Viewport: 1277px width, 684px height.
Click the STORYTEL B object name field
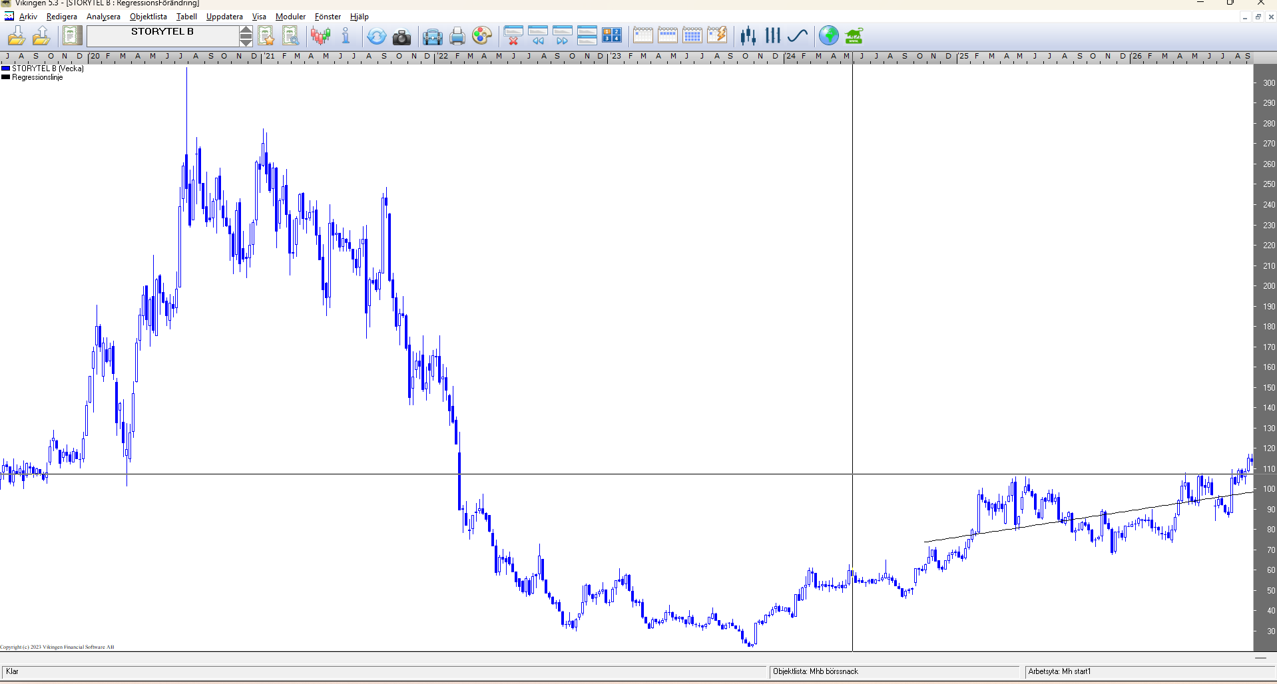pos(162,36)
